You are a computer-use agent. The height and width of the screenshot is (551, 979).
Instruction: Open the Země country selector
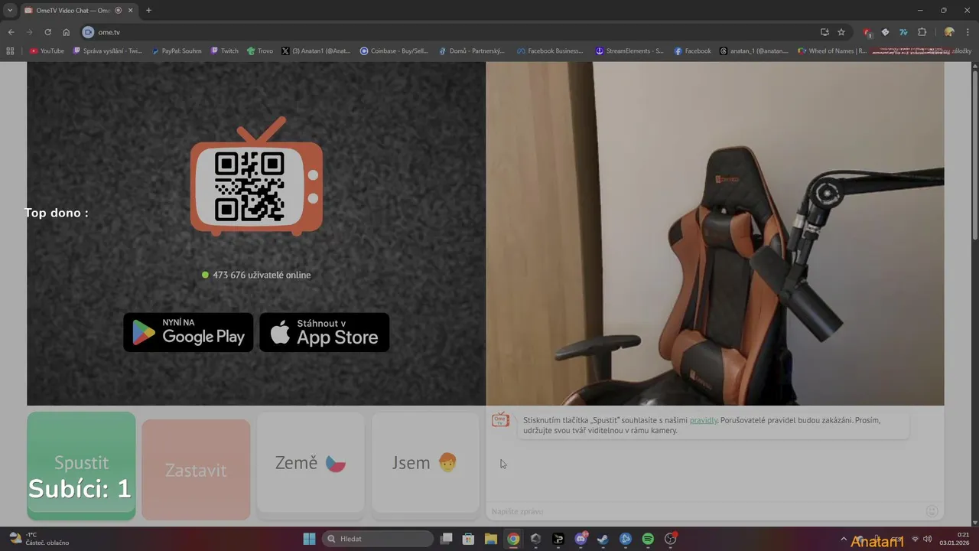tap(311, 463)
